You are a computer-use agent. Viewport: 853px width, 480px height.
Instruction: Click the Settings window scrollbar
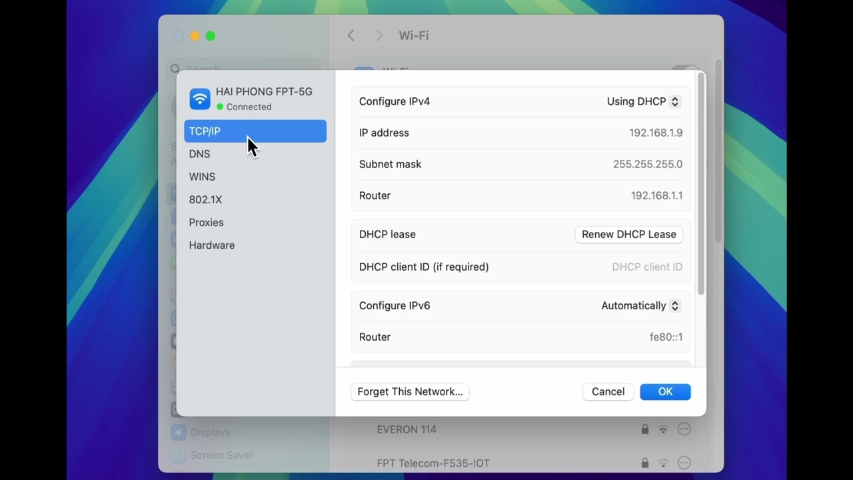(718, 152)
